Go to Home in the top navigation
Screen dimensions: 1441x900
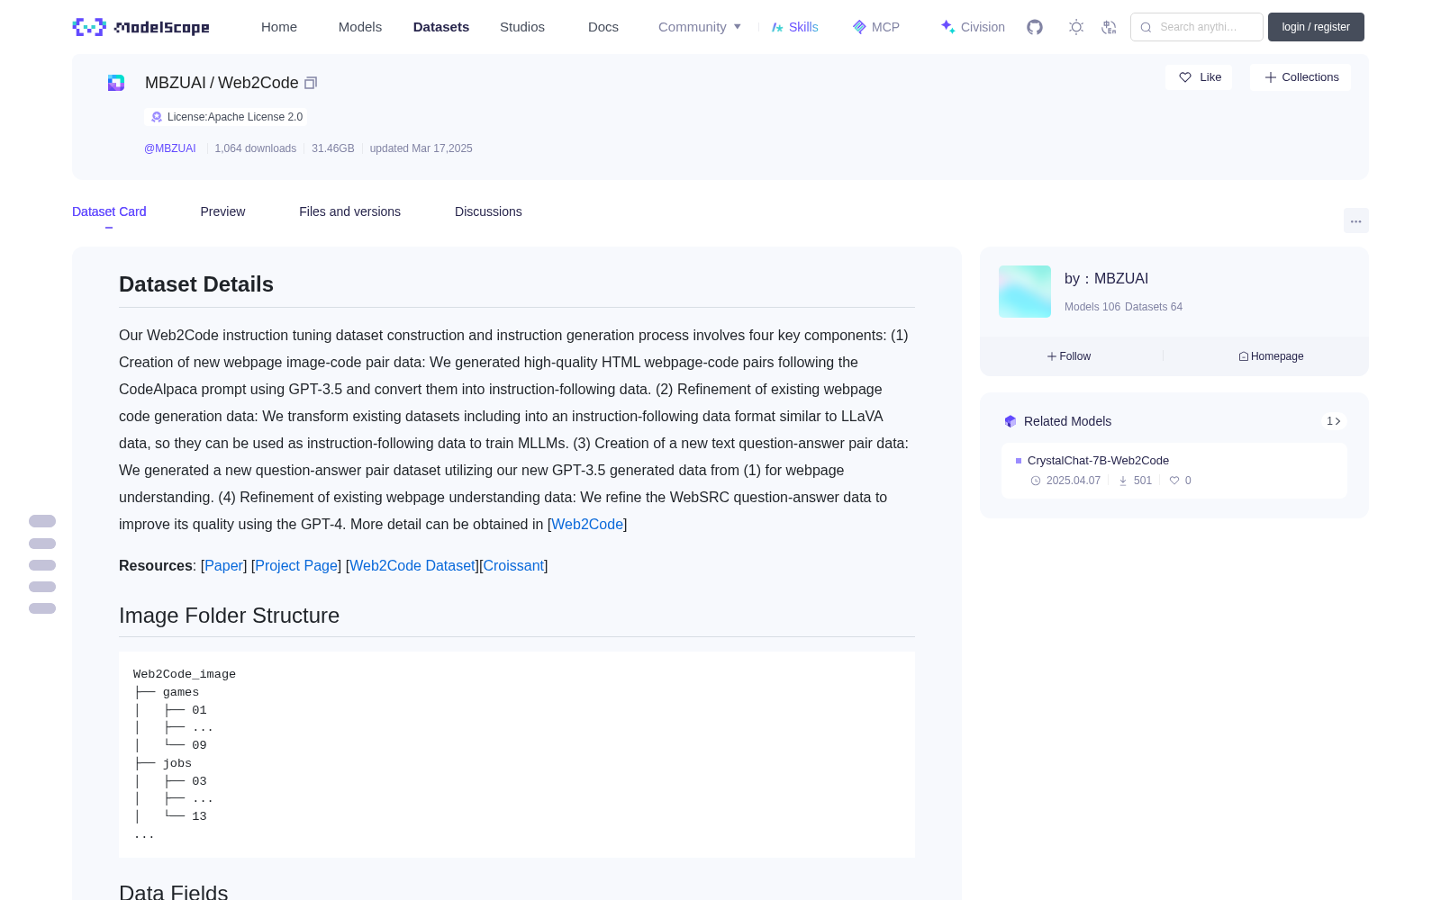tap(279, 27)
